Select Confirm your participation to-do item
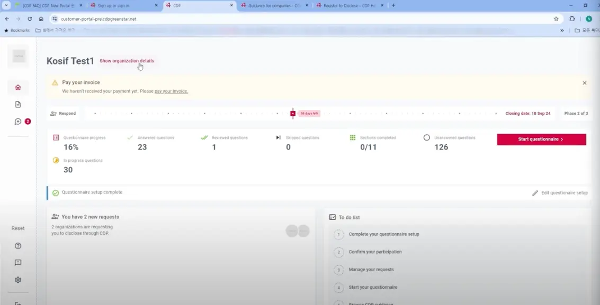 point(375,252)
